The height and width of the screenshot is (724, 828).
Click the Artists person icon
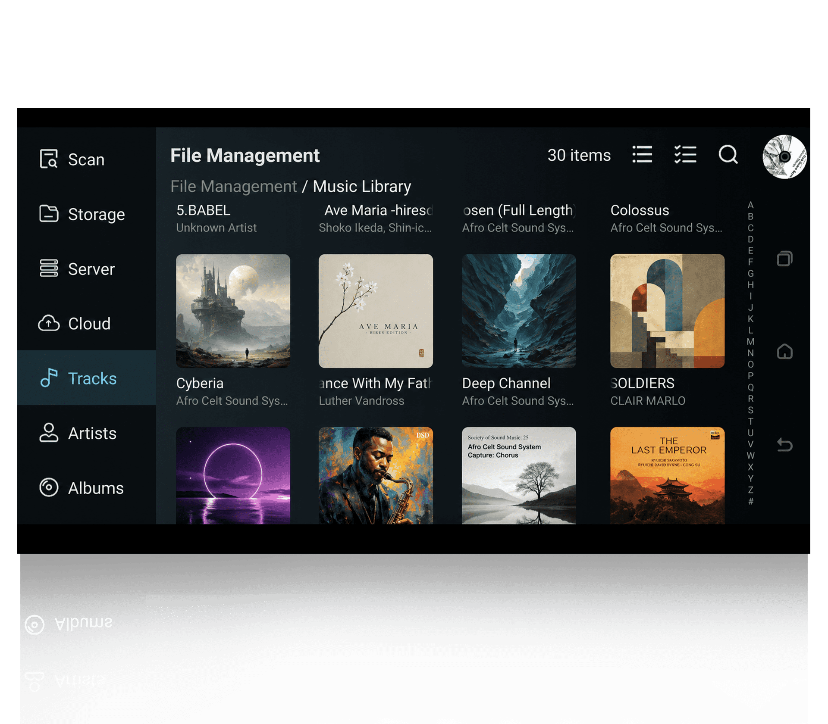point(49,433)
